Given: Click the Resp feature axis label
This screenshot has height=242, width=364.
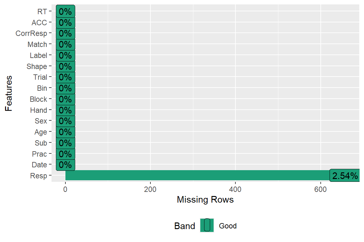Looking at the screenshot, I should 39,176.
